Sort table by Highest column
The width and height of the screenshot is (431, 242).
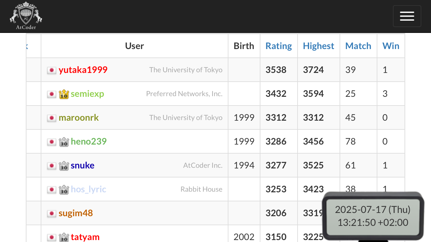pyautogui.click(x=319, y=46)
